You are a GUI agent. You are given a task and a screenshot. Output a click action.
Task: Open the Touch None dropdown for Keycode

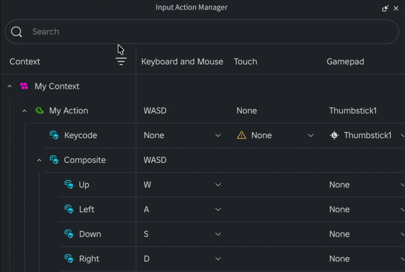click(x=275, y=135)
